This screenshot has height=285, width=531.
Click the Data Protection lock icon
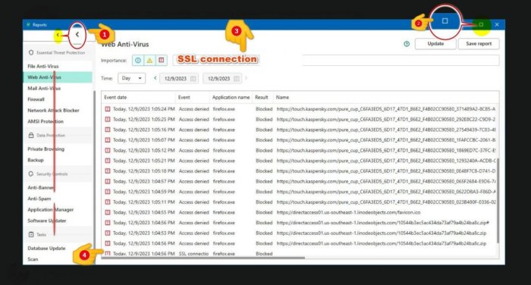click(x=31, y=135)
